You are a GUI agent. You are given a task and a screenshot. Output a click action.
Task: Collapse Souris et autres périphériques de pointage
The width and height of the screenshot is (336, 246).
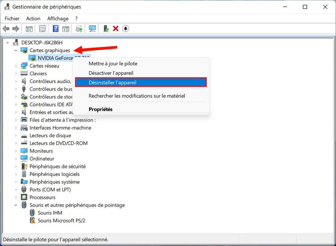[x=16, y=205]
